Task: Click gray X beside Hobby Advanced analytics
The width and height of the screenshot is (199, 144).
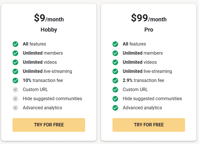Action: pyautogui.click(x=15, y=108)
